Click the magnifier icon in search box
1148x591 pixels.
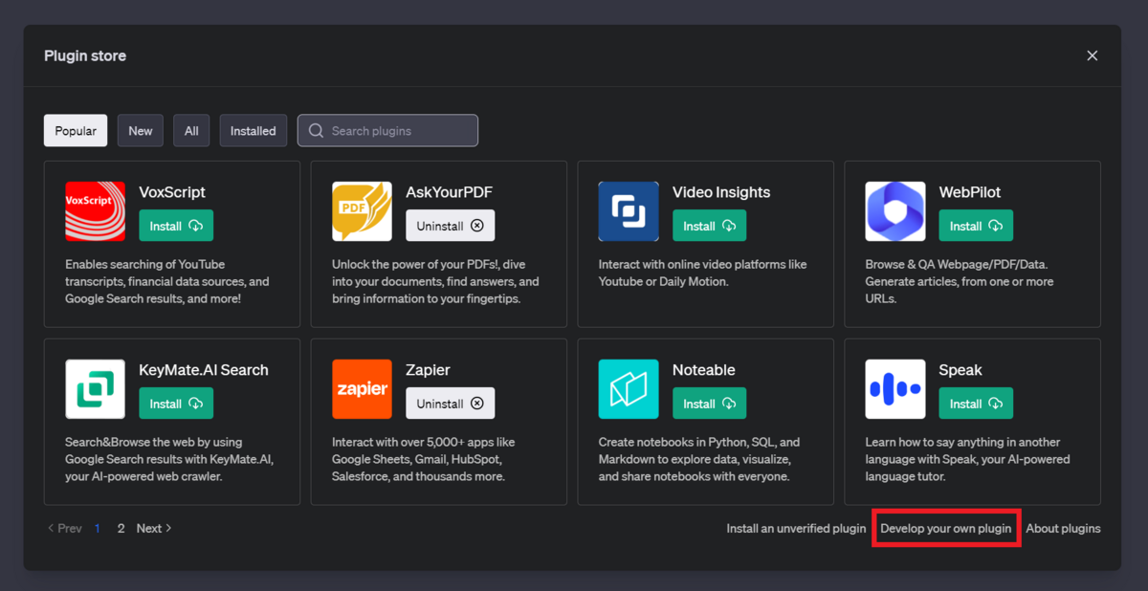click(316, 131)
